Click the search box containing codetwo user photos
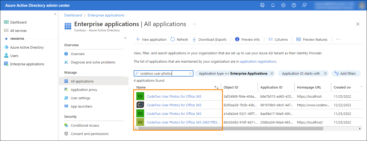This screenshot has height=141, width=367. click(x=164, y=73)
